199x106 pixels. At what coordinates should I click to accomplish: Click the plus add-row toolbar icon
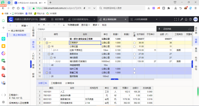tap(39, 25)
